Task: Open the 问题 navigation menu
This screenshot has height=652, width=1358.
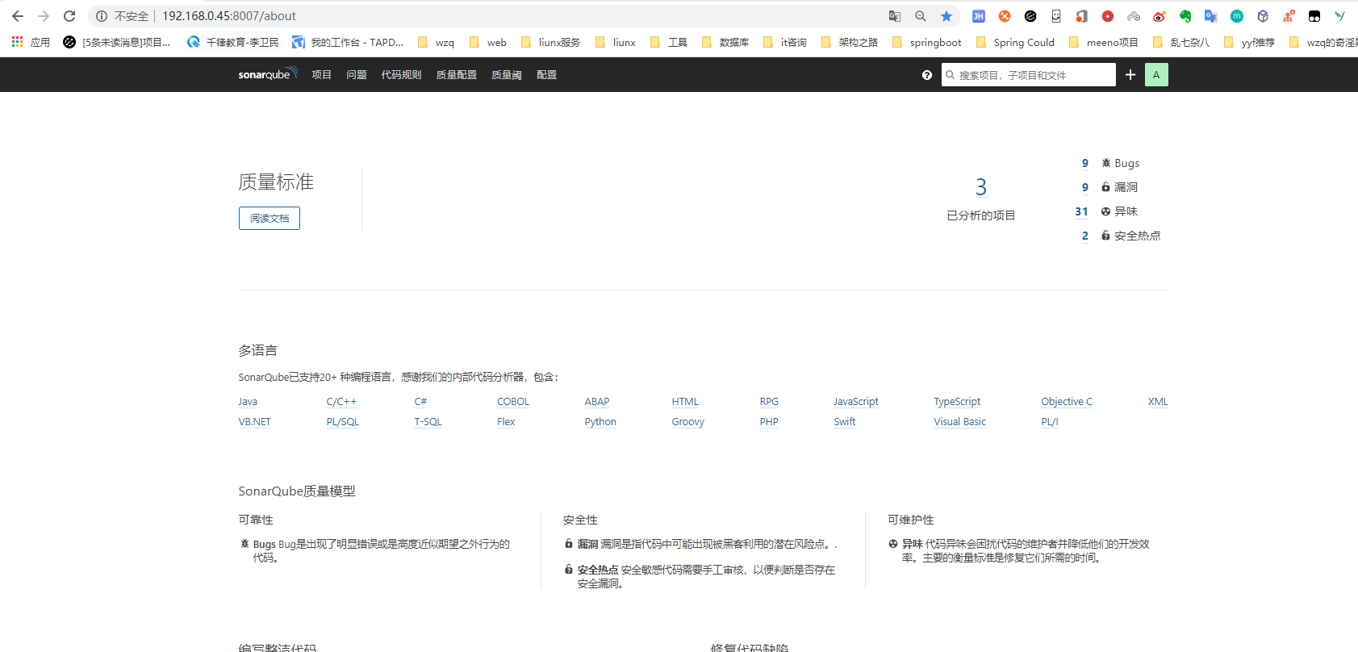Action: [x=357, y=75]
